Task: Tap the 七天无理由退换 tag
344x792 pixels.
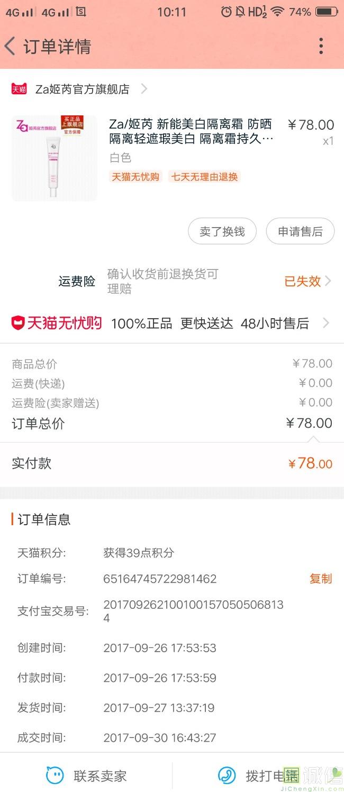Action: (204, 177)
